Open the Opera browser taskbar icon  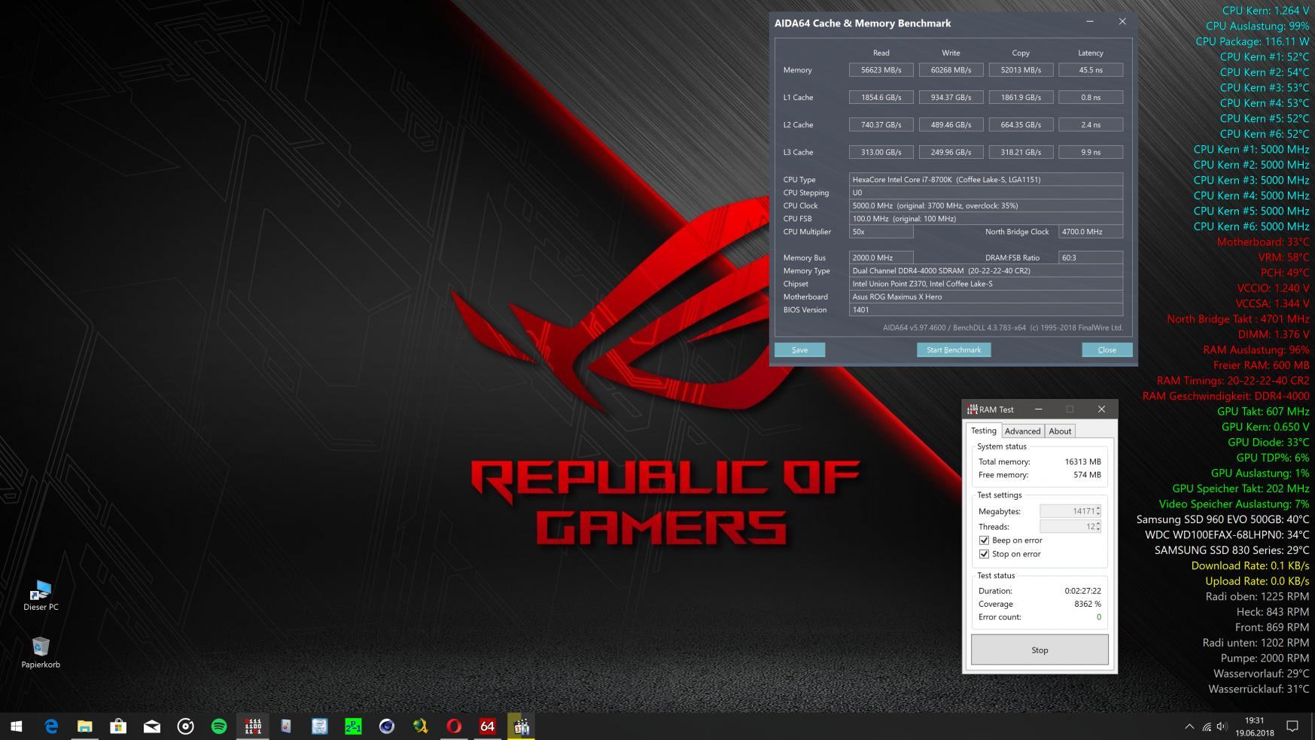point(454,726)
